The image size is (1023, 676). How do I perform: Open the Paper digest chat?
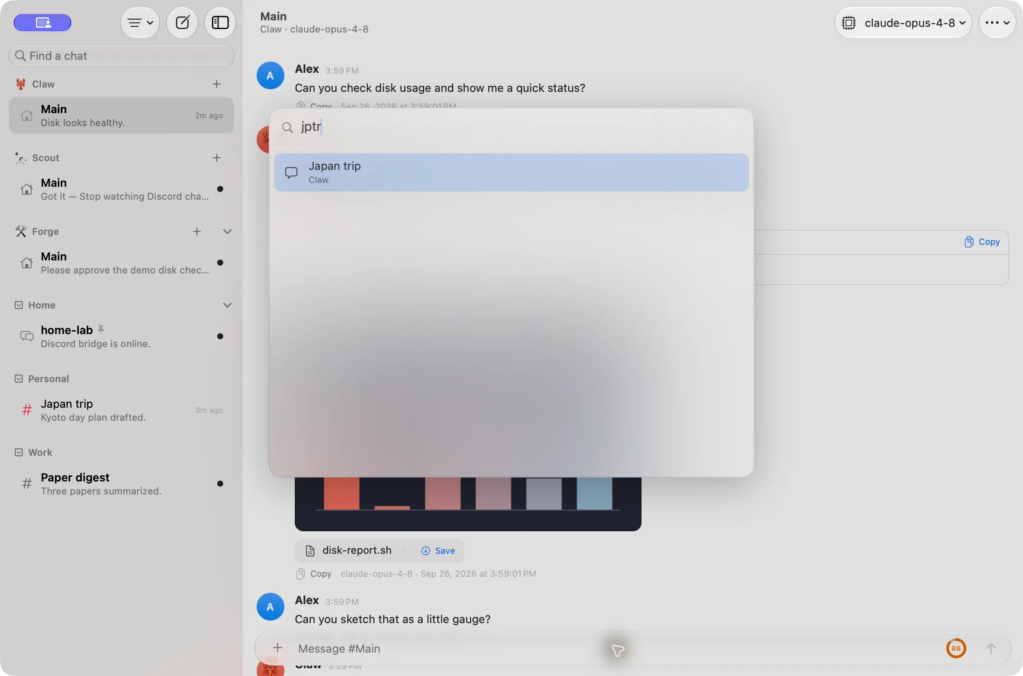[121, 484]
